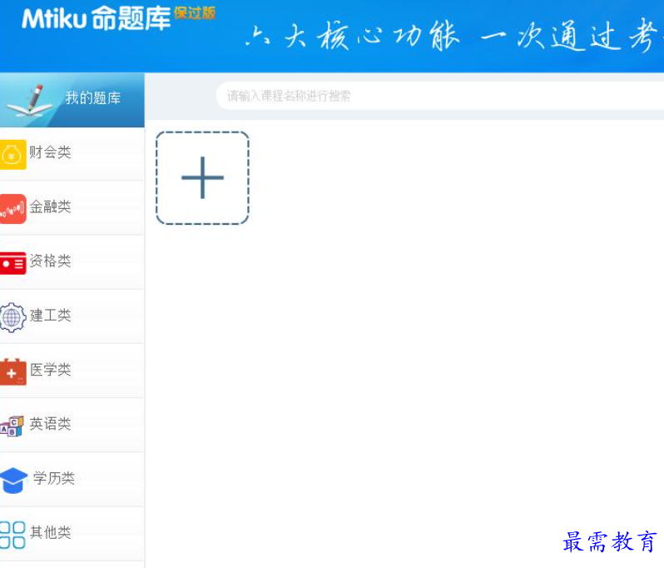The width and height of the screenshot is (664, 568).
Task: Select the 其他类 category
Action: pos(72,534)
